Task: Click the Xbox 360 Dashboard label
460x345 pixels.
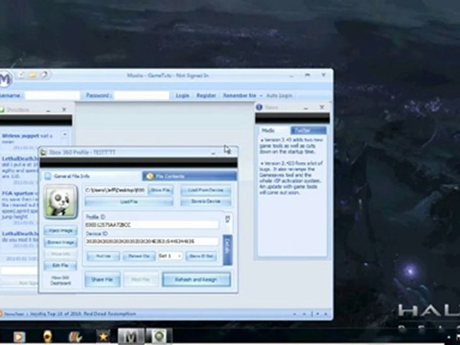Action: (61, 280)
